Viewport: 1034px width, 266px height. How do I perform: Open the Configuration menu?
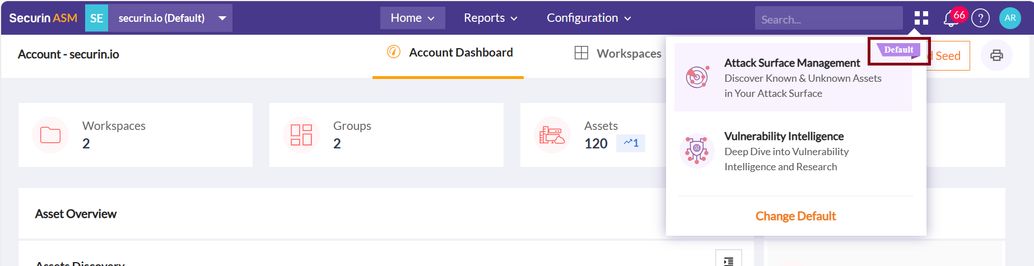pyautogui.click(x=589, y=18)
